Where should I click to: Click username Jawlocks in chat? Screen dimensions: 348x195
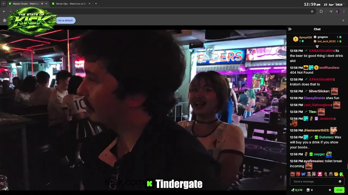(327, 119)
